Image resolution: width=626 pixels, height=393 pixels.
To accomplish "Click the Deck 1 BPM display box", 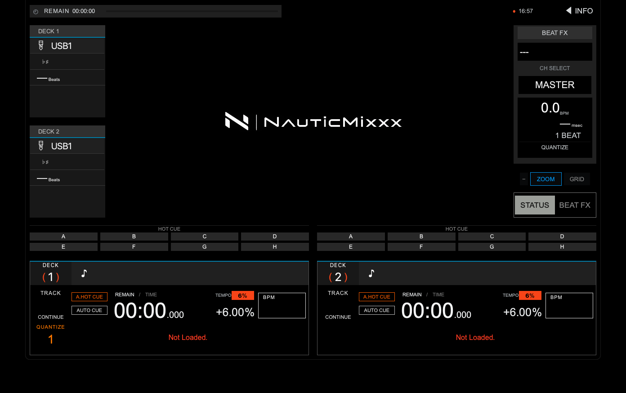I will [282, 305].
